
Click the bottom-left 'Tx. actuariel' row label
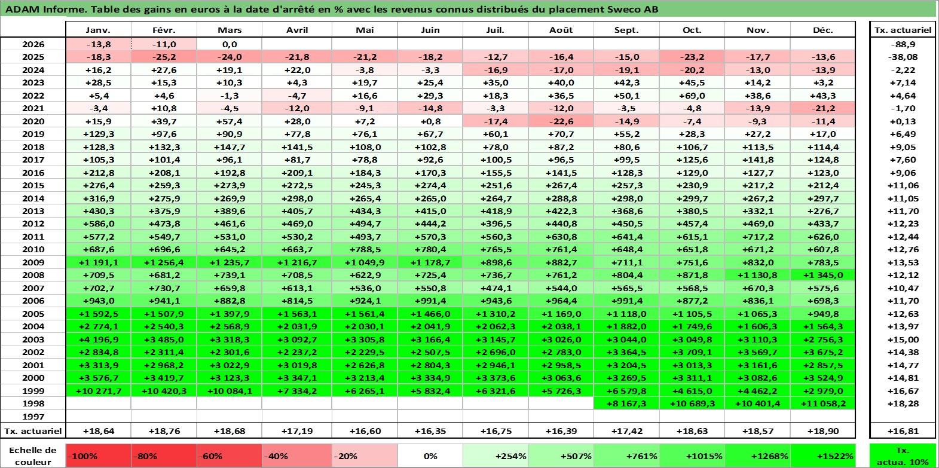[x=33, y=431]
